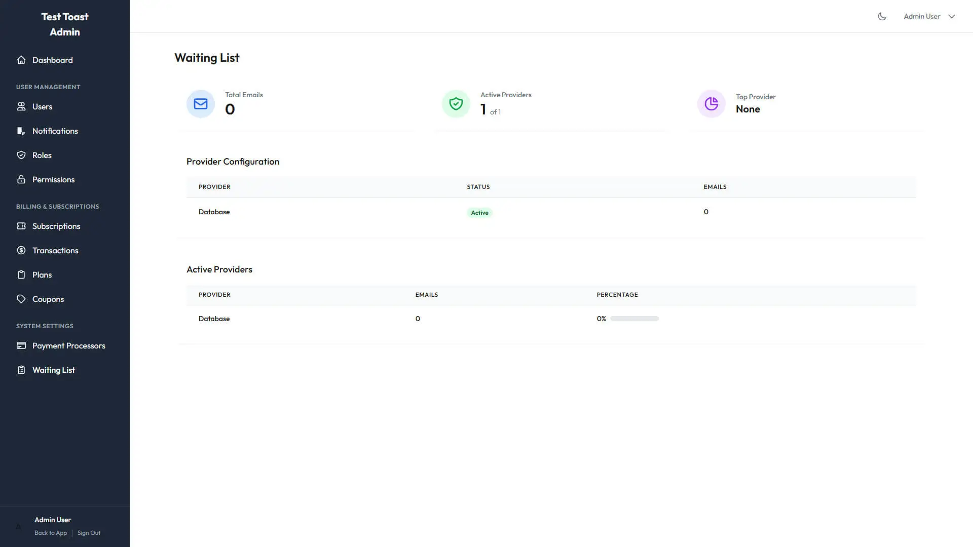
Task: Open Subscriptions from the sidebar
Action: [x=56, y=226]
